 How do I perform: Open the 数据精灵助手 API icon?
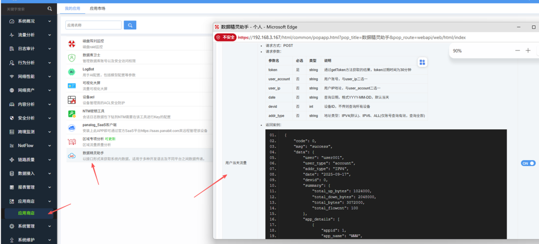click(71, 156)
